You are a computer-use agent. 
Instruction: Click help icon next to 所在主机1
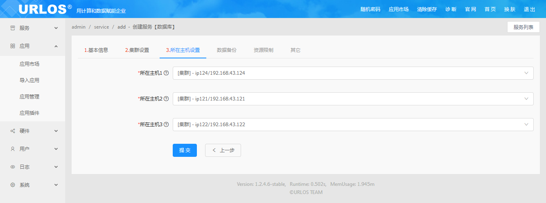coord(166,73)
